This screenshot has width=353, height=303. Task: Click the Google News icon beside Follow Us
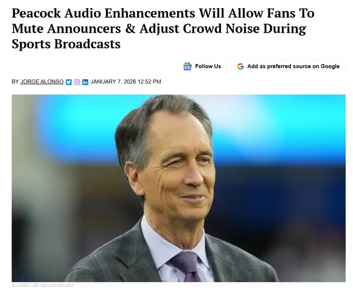point(187,66)
